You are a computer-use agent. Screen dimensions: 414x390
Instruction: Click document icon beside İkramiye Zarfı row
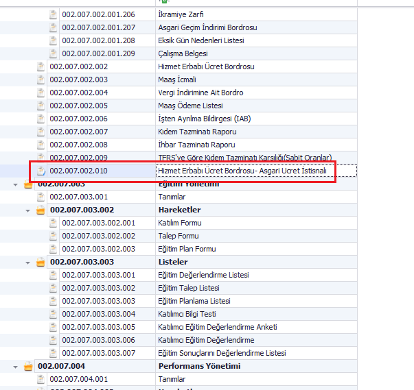coord(54,14)
